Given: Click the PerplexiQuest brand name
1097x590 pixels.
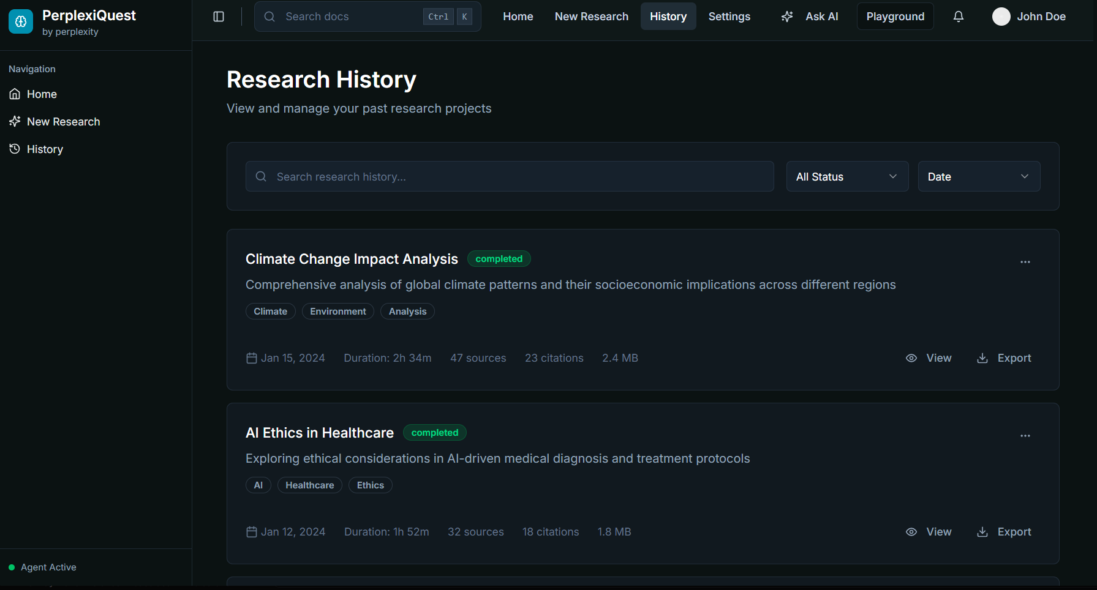Looking at the screenshot, I should point(89,15).
